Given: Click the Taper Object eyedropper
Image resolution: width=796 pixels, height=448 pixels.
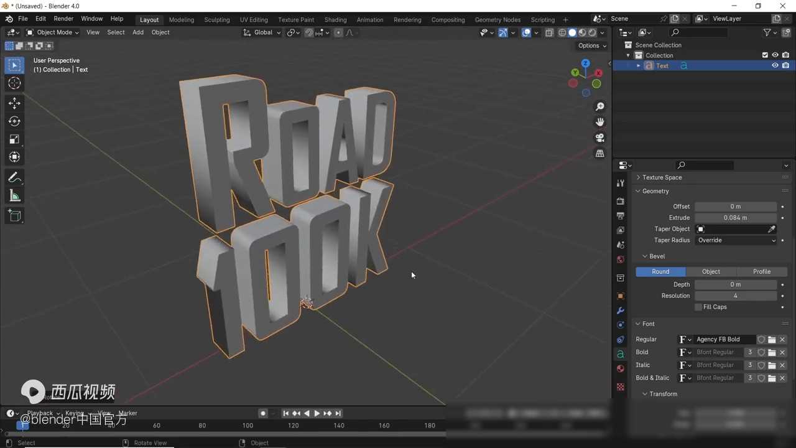Looking at the screenshot, I should pyautogui.click(x=772, y=229).
